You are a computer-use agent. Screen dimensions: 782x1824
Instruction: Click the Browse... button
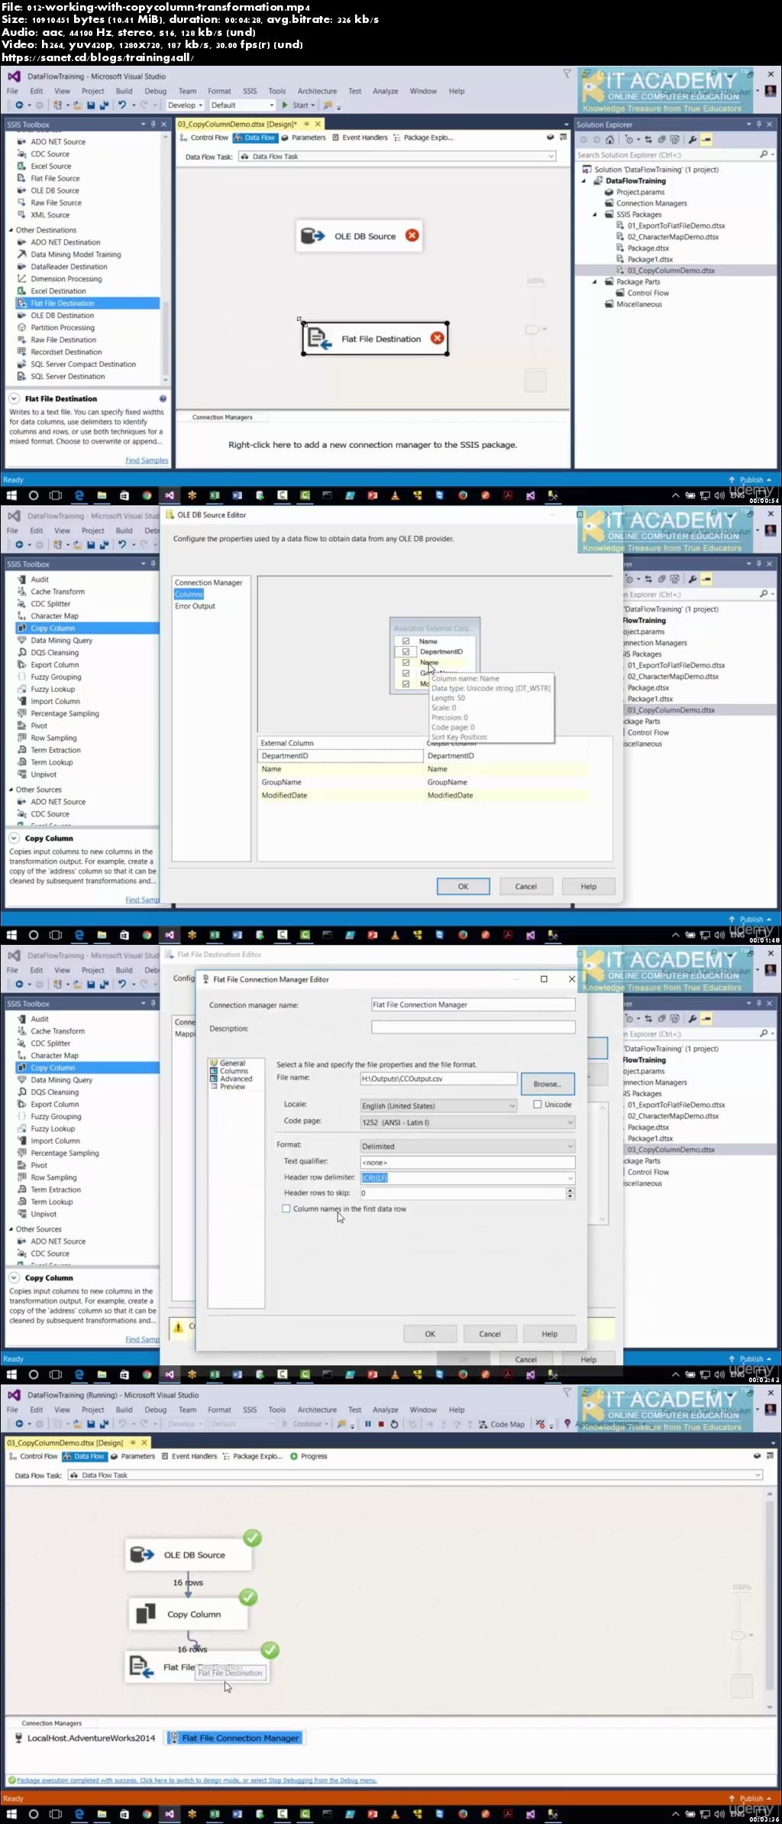[x=548, y=1084]
